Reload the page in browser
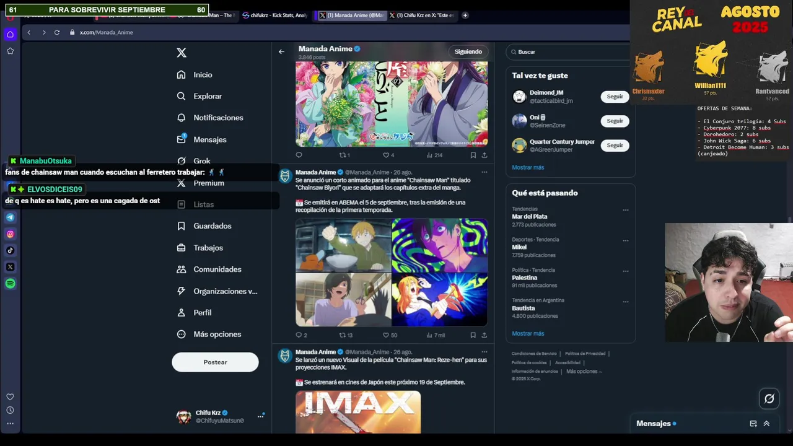Image resolution: width=793 pixels, height=446 pixels. [x=57, y=32]
